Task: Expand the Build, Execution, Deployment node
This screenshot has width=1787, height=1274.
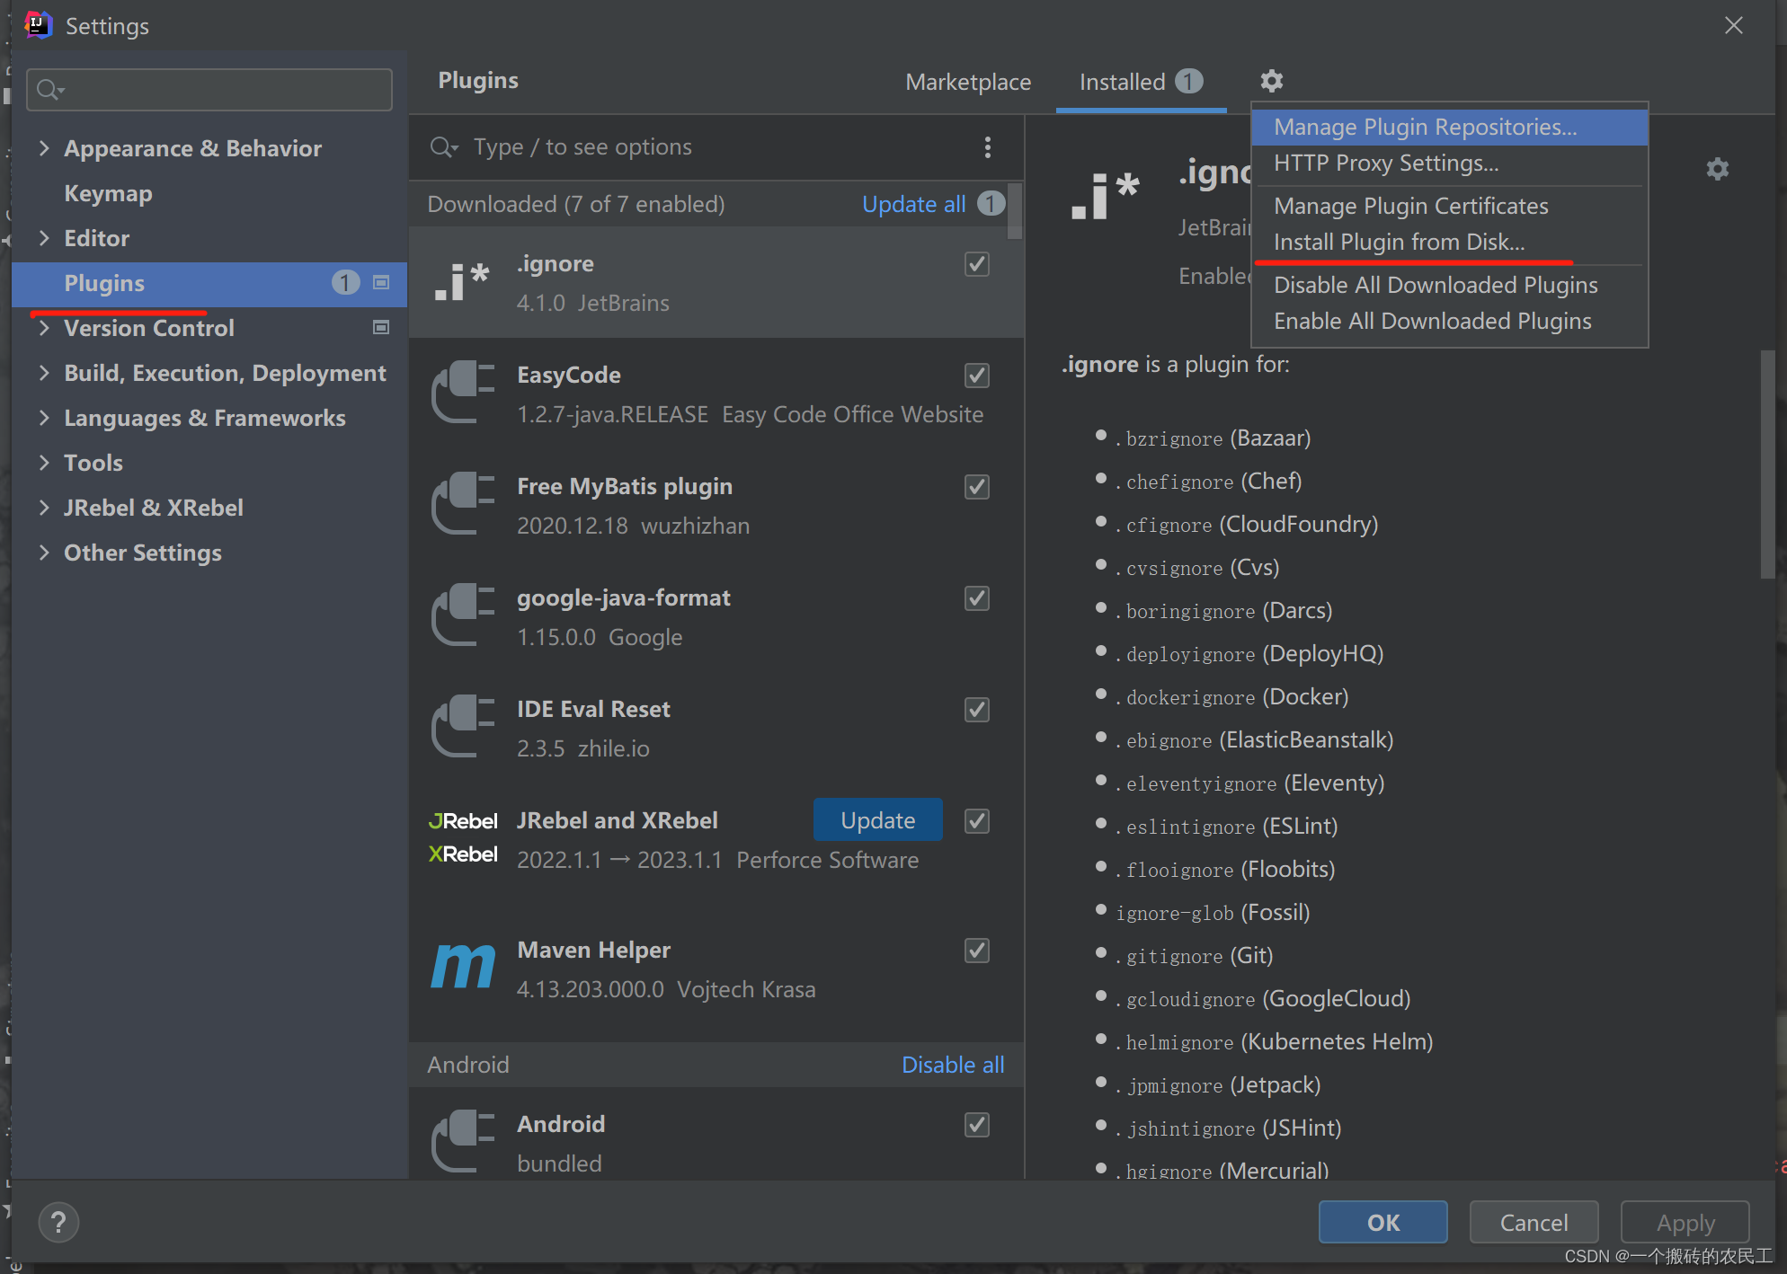Action: click(x=44, y=373)
